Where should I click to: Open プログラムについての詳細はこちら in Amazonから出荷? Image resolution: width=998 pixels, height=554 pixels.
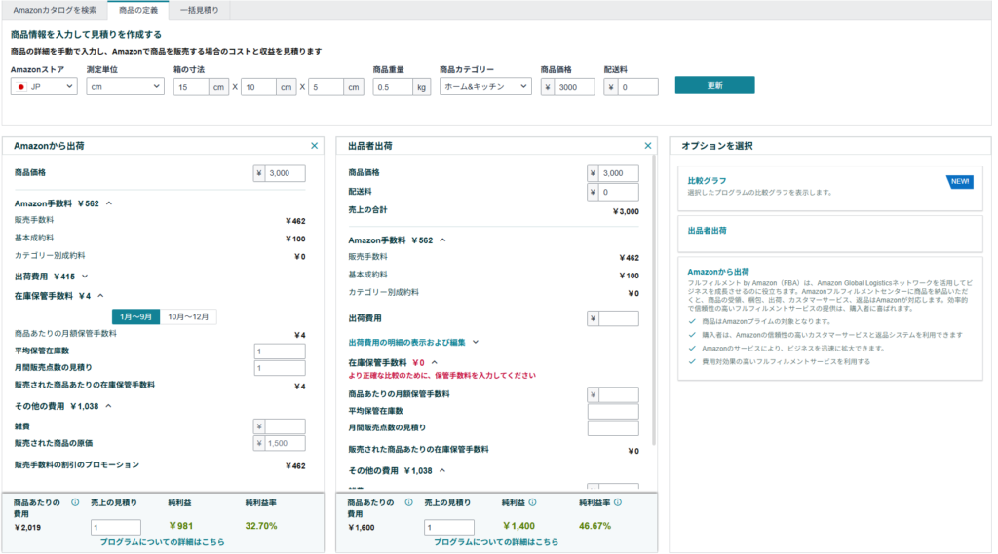163,542
